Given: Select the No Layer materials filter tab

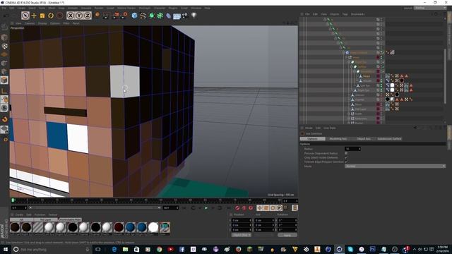Looking at the screenshot, I should point(45,219).
